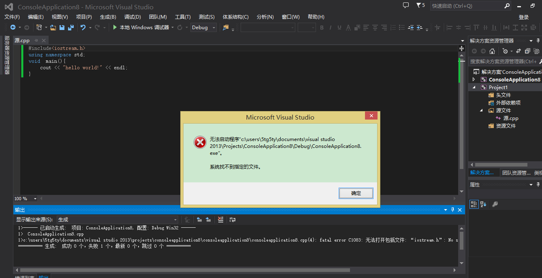This screenshot has height=278, width=542.
Task: Click the Solution Explorer collapse all icon
Action: [527, 51]
